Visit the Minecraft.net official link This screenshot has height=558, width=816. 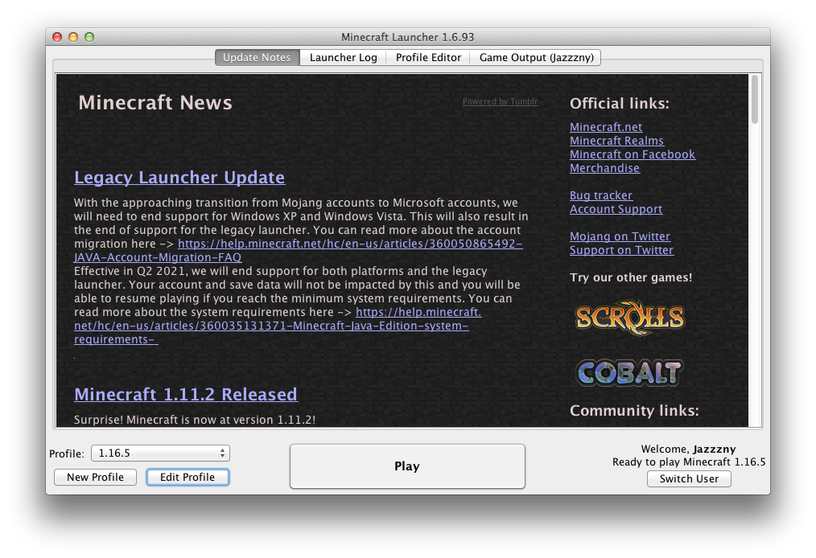point(606,127)
